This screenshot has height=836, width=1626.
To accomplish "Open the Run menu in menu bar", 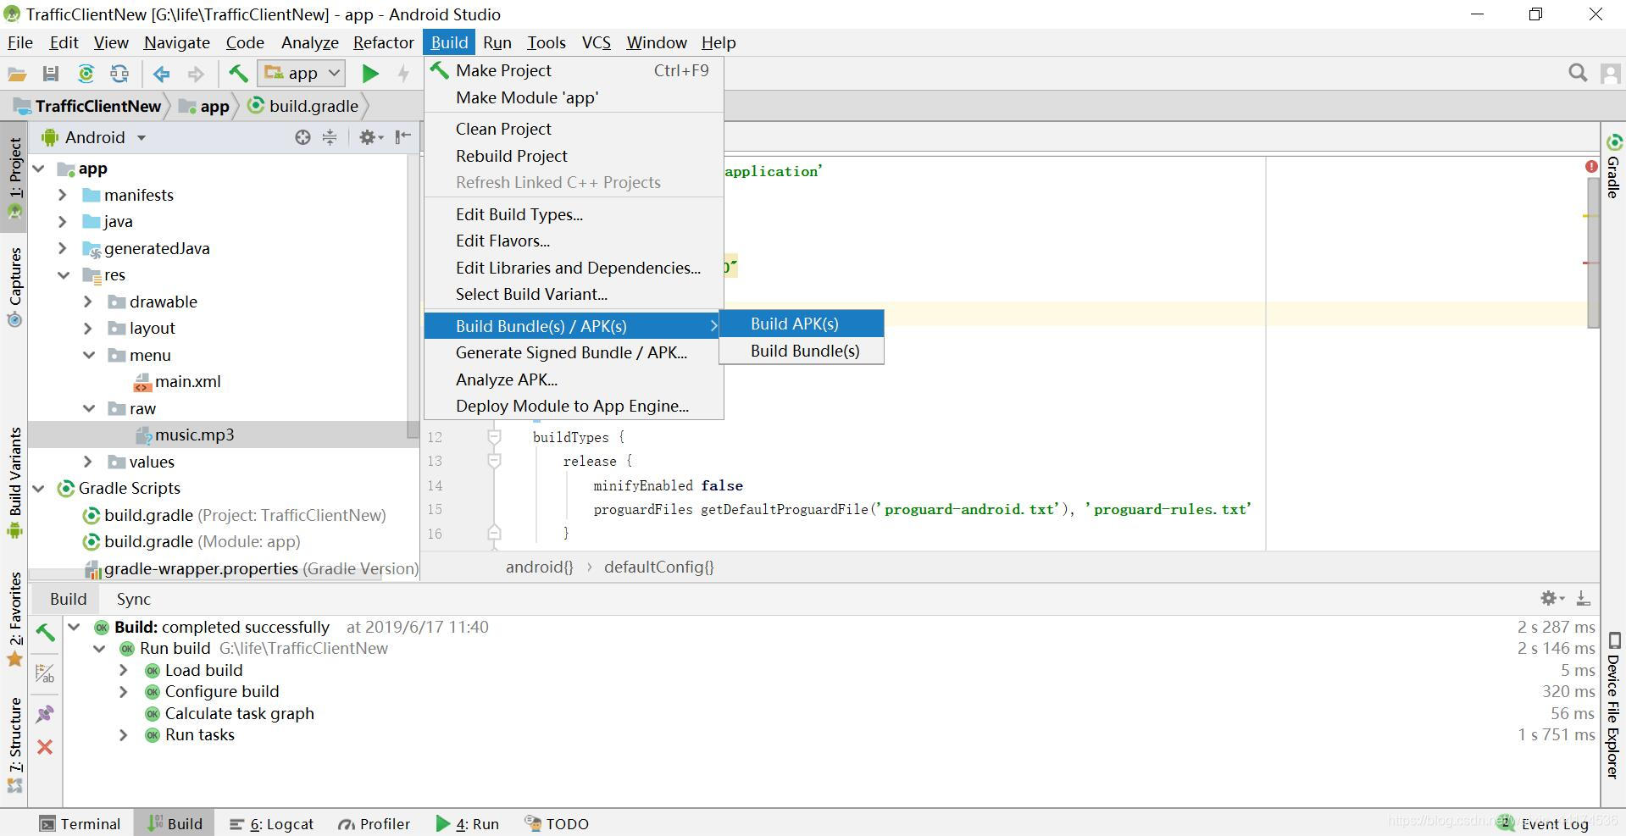I will coord(497,42).
